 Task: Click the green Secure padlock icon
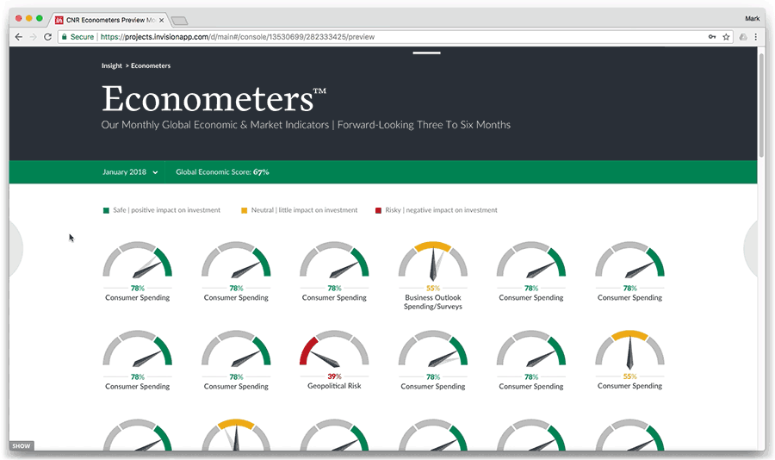pyautogui.click(x=64, y=36)
